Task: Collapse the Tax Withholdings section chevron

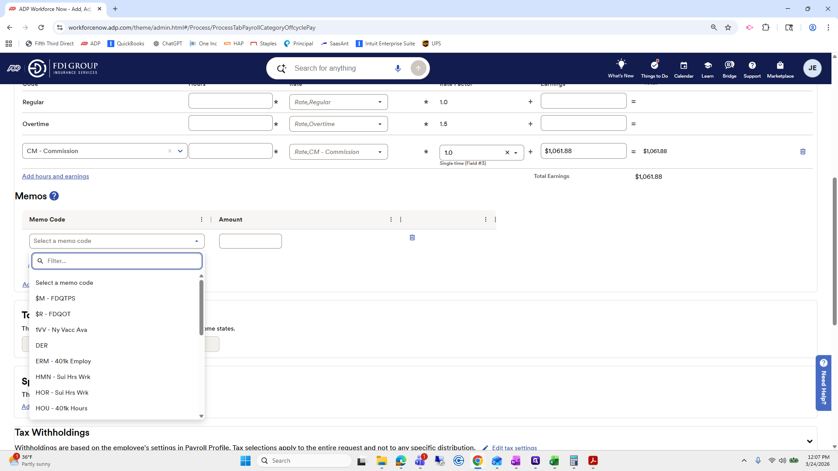Action: 810,441
